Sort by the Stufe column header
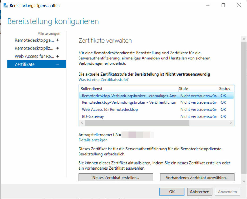The width and height of the screenshot is (247, 199). tap(197, 89)
